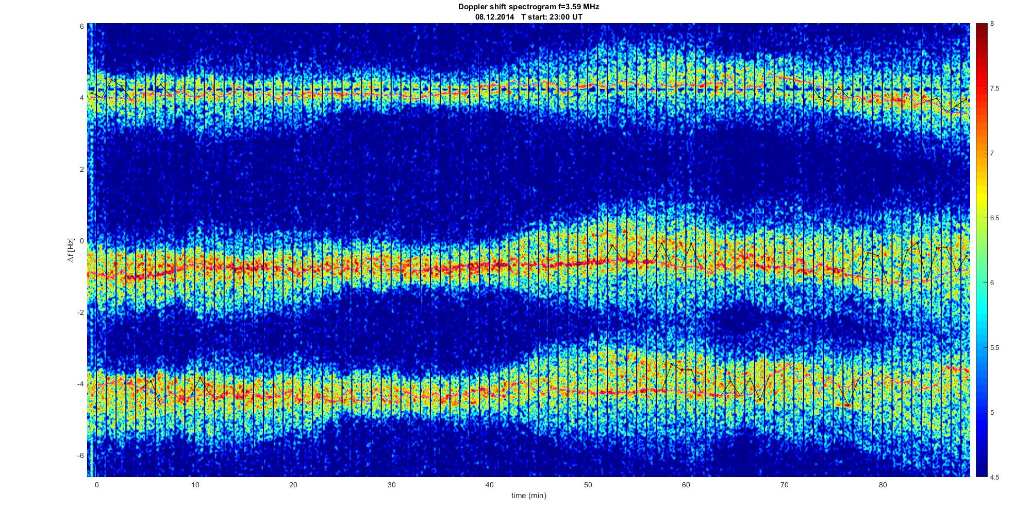Click colorbar tick label 7
This screenshot has width=1031, height=512.
992,153
